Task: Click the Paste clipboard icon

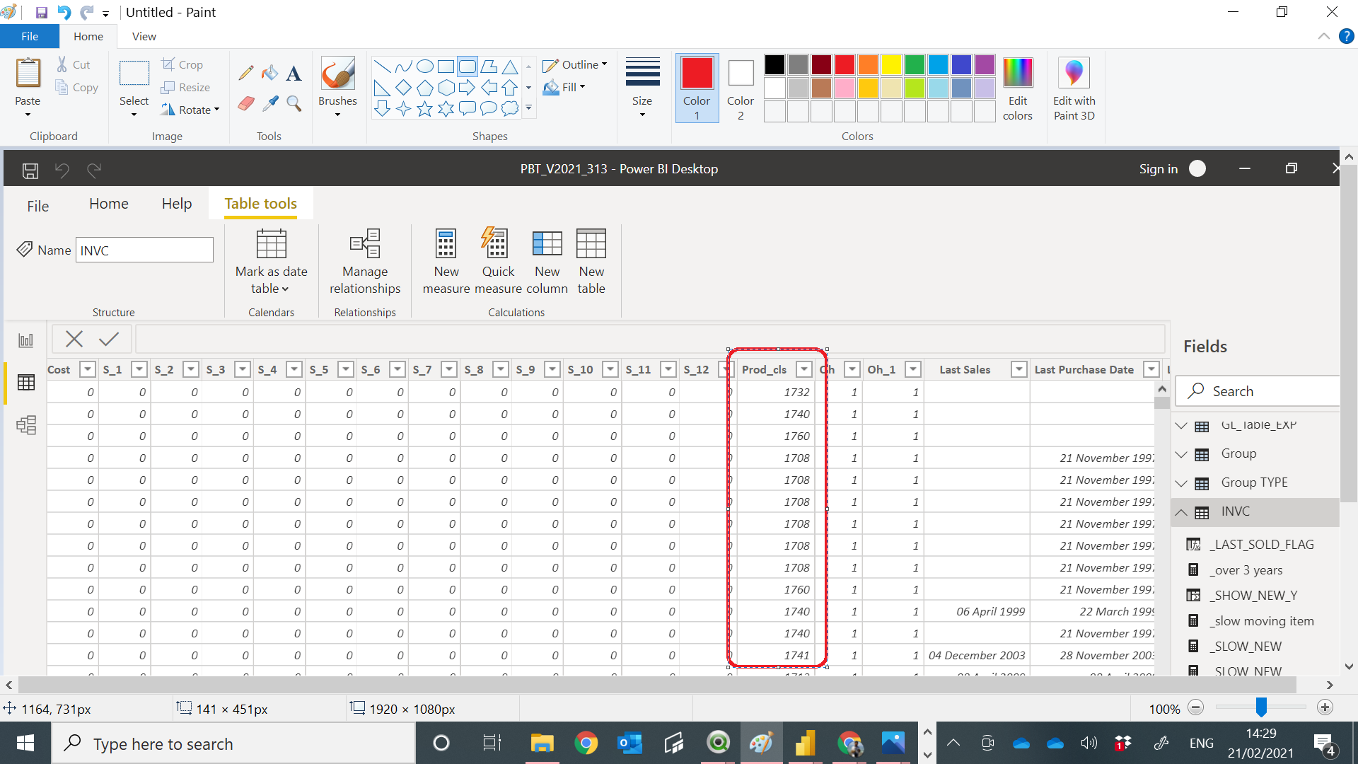Action: [x=28, y=73]
